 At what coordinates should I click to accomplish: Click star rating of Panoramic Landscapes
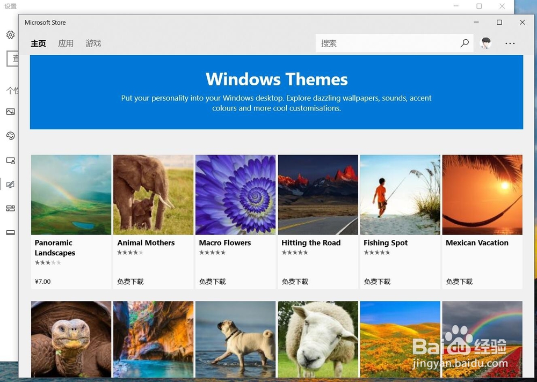point(48,262)
